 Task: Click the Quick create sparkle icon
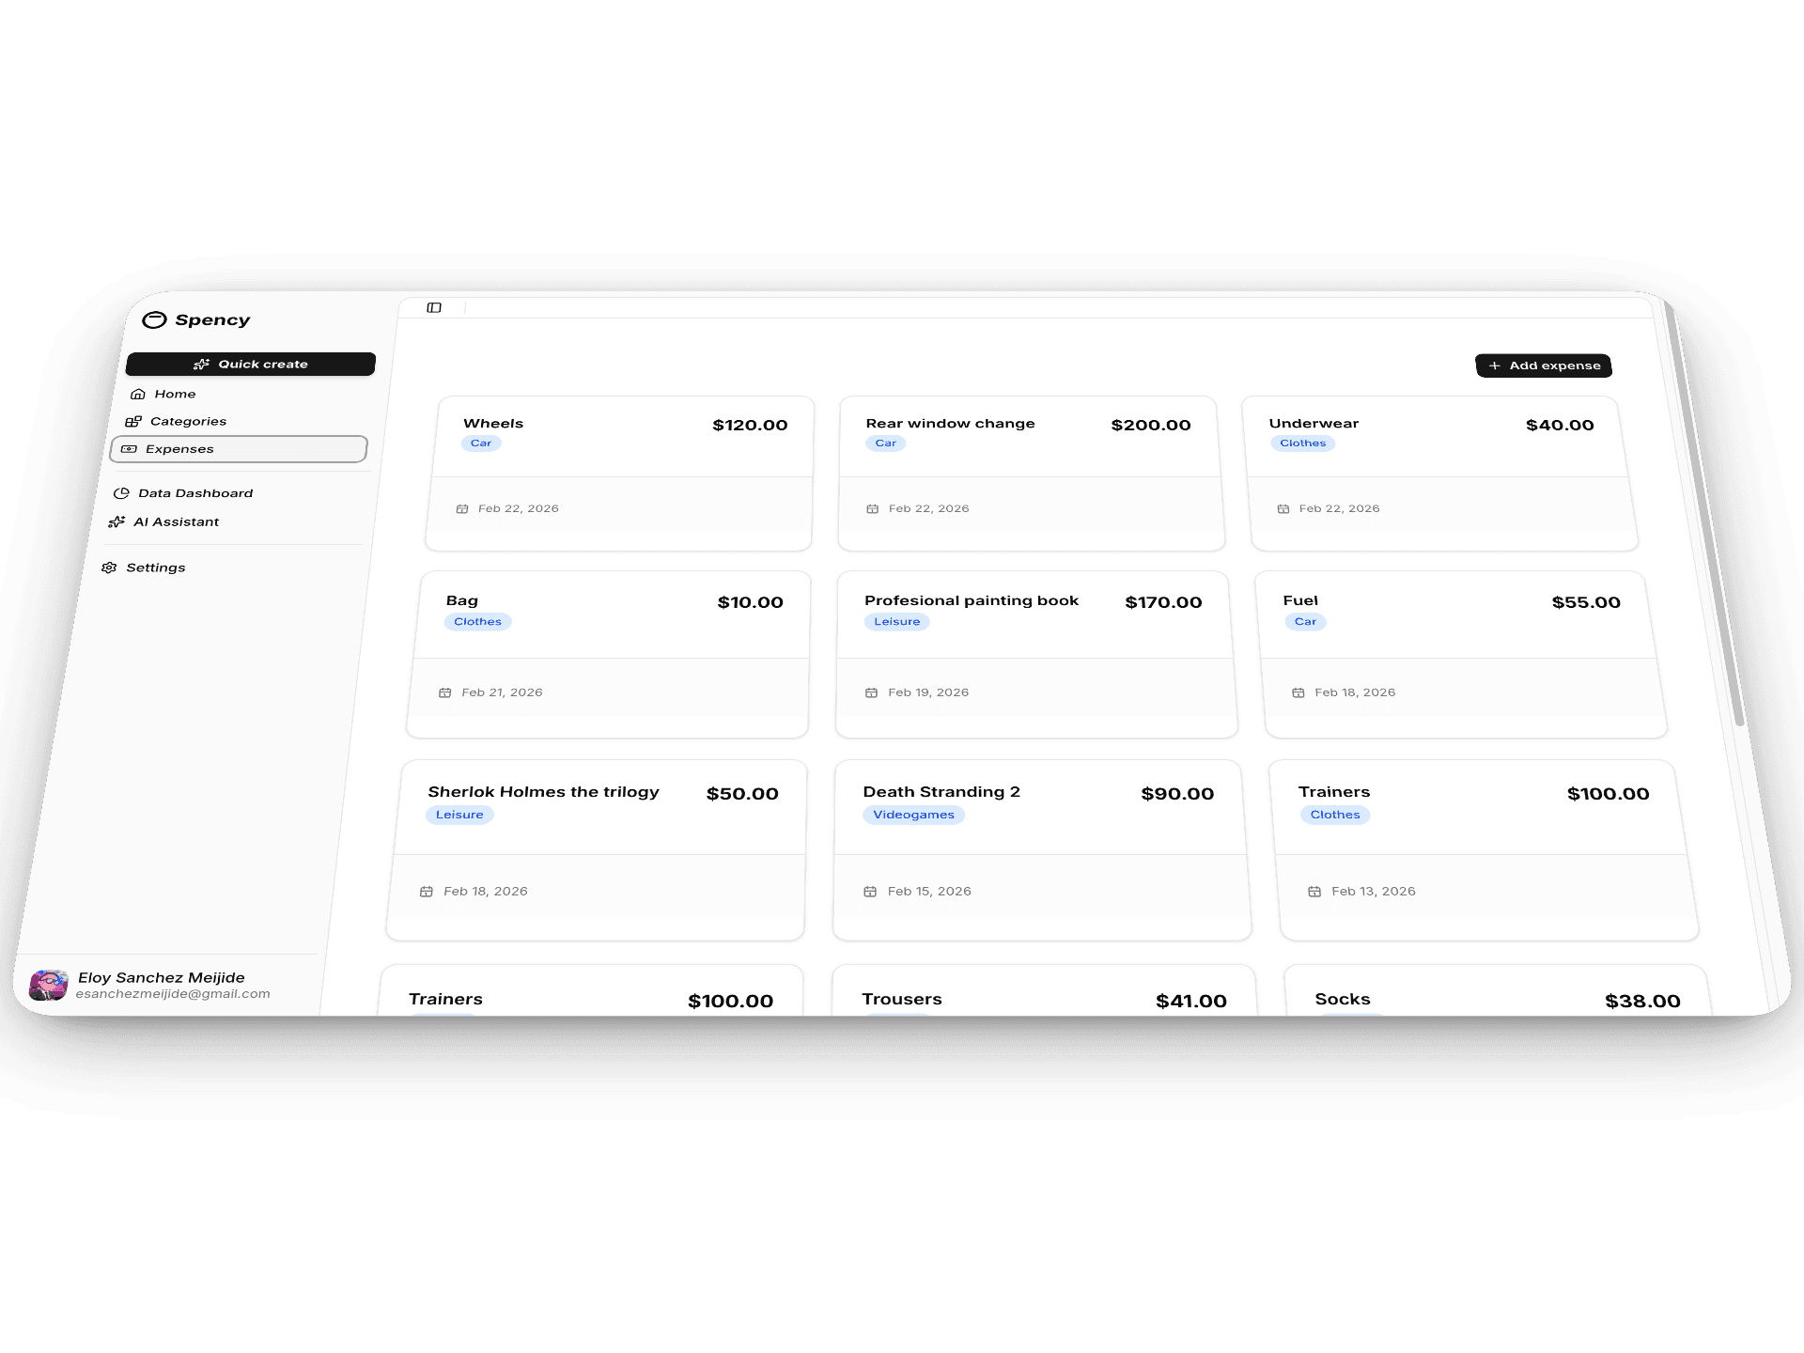(x=202, y=364)
